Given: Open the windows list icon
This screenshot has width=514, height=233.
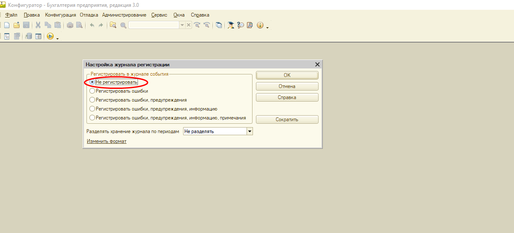Looking at the screenshot, I should click(x=219, y=26).
